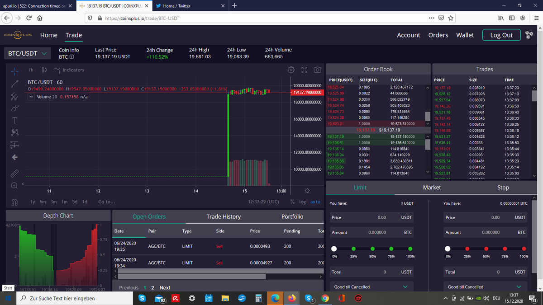Toggle log scale on chart
The image size is (543, 305).
pyautogui.click(x=302, y=202)
